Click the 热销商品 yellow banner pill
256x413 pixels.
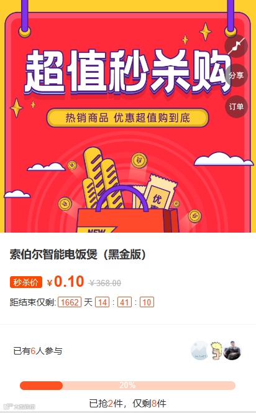click(x=127, y=118)
